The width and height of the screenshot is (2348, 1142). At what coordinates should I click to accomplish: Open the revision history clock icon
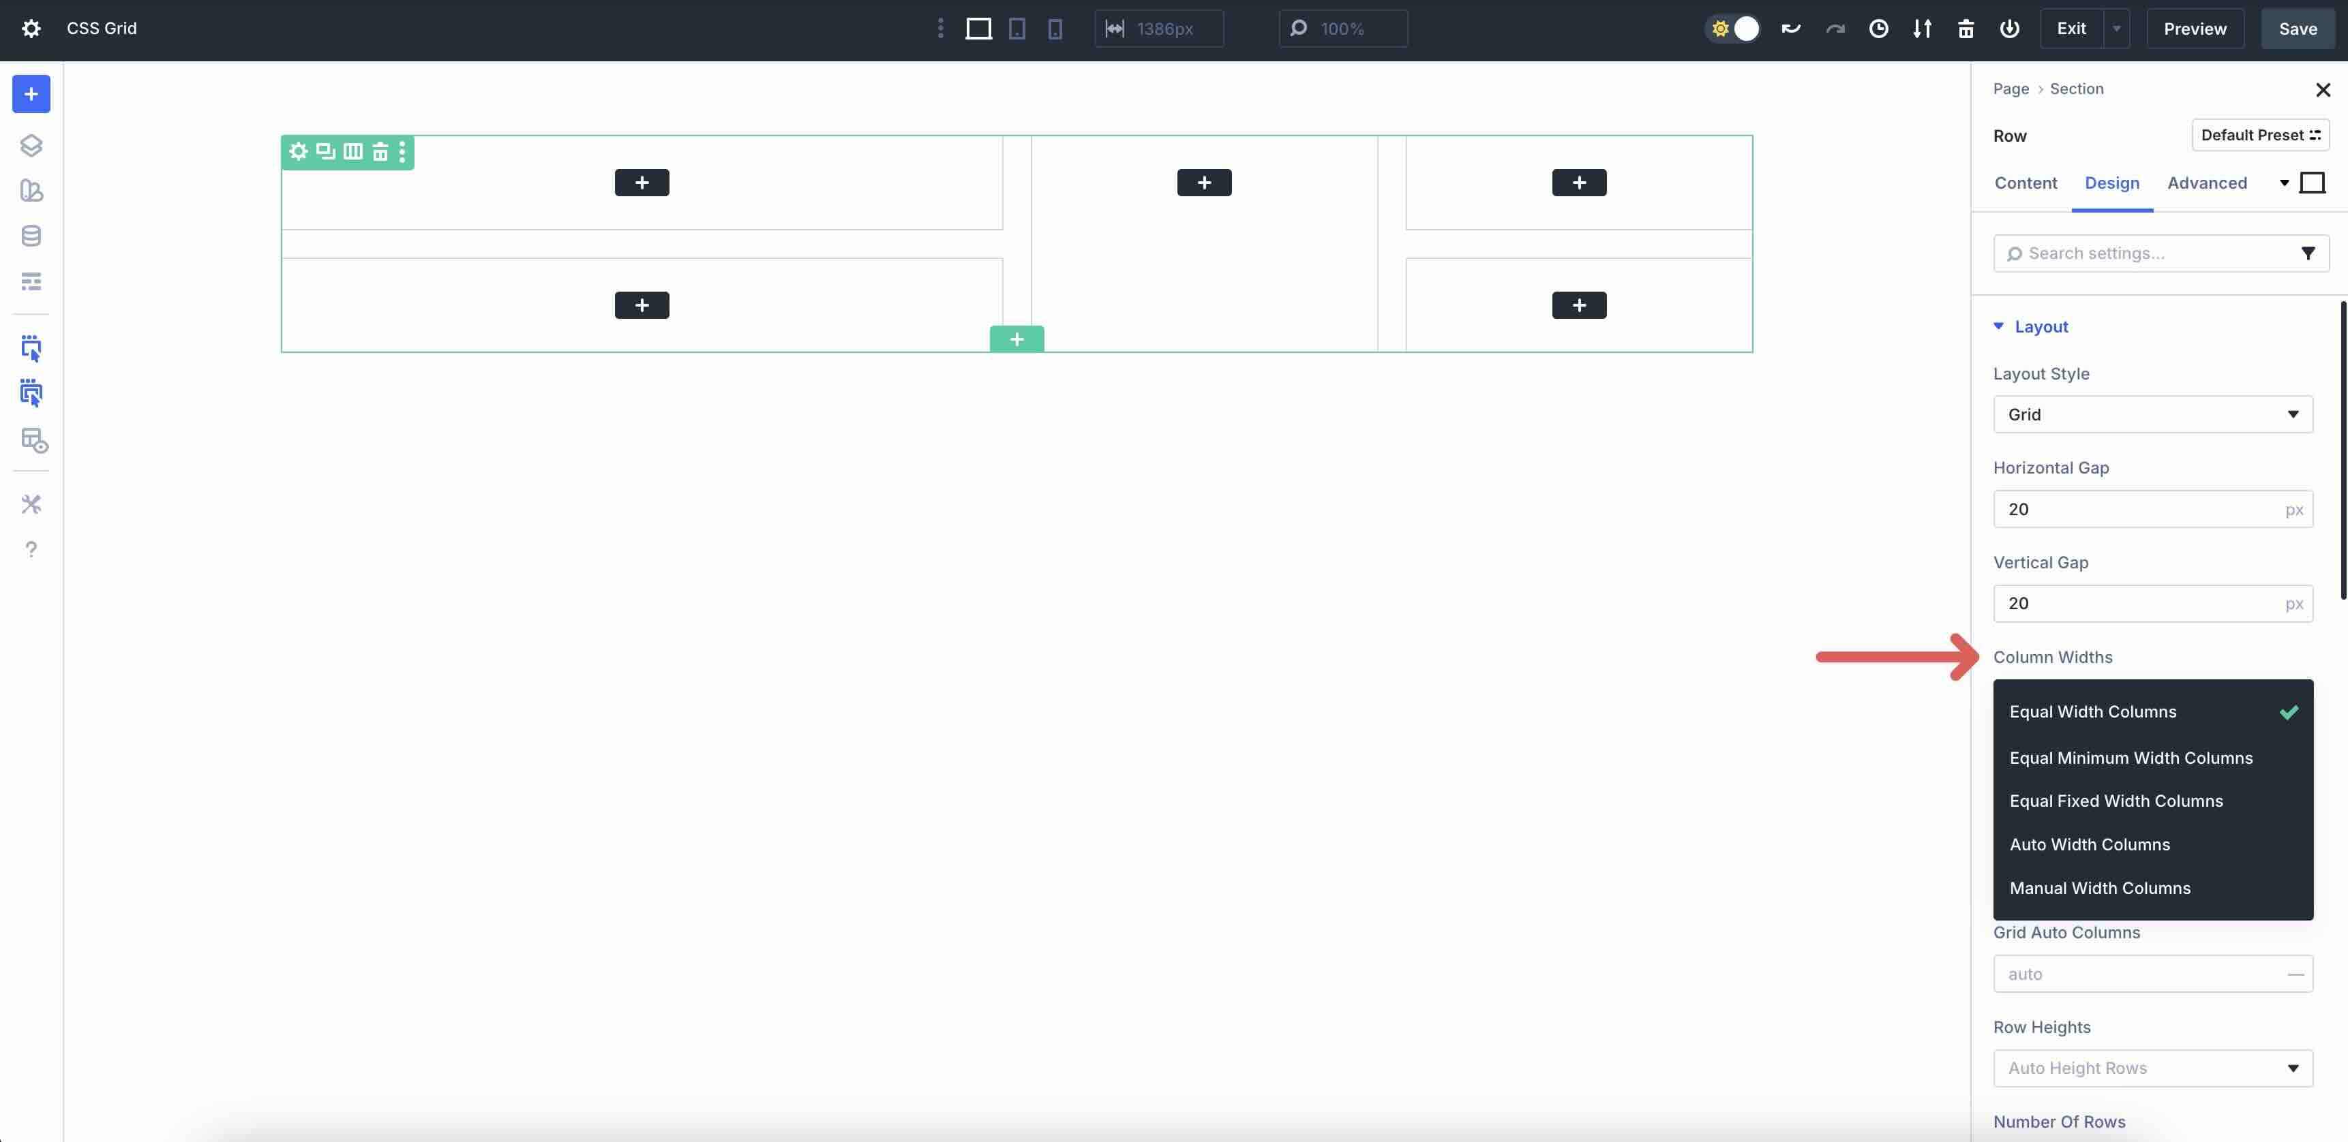(1878, 28)
